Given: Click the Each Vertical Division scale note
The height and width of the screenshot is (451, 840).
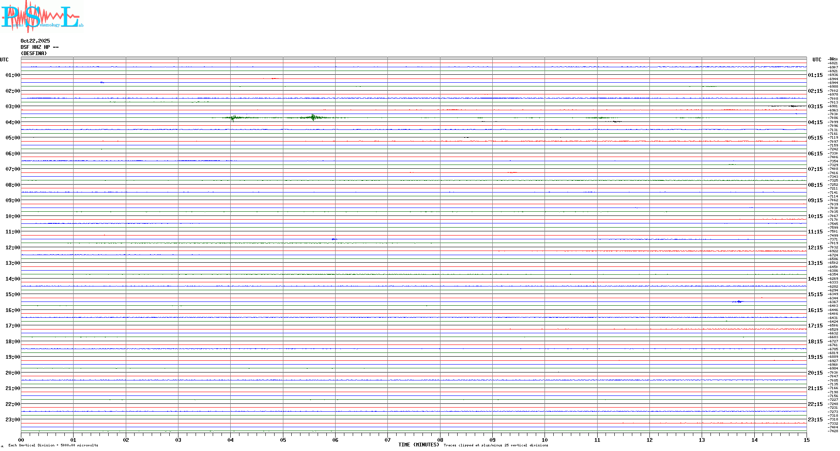Looking at the screenshot, I should pos(53,446).
